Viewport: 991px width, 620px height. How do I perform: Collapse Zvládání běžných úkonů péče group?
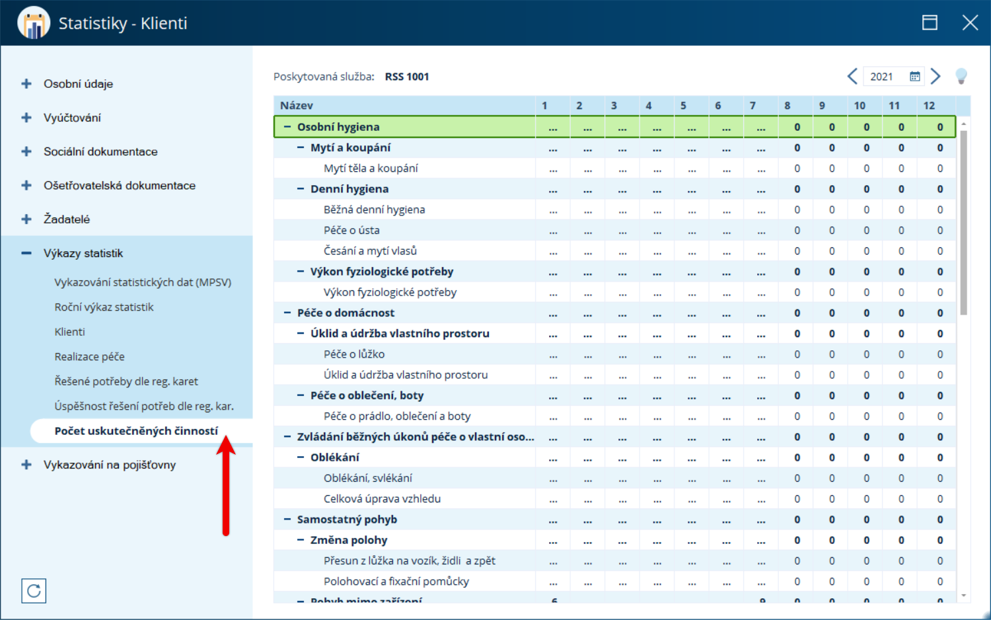(x=287, y=437)
